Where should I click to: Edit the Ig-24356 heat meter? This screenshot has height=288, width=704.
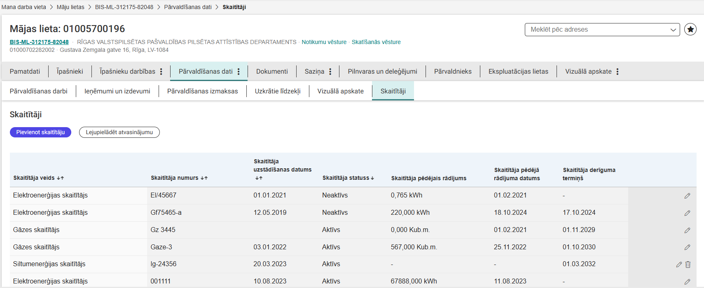tap(679, 265)
